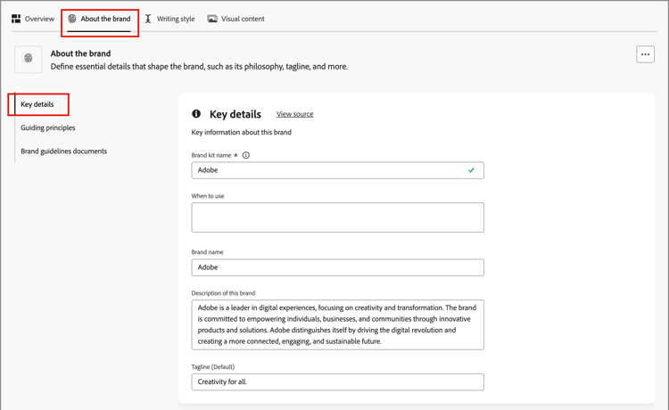
Task: Click the large fingerprint brand header icon
Action: [x=29, y=59]
